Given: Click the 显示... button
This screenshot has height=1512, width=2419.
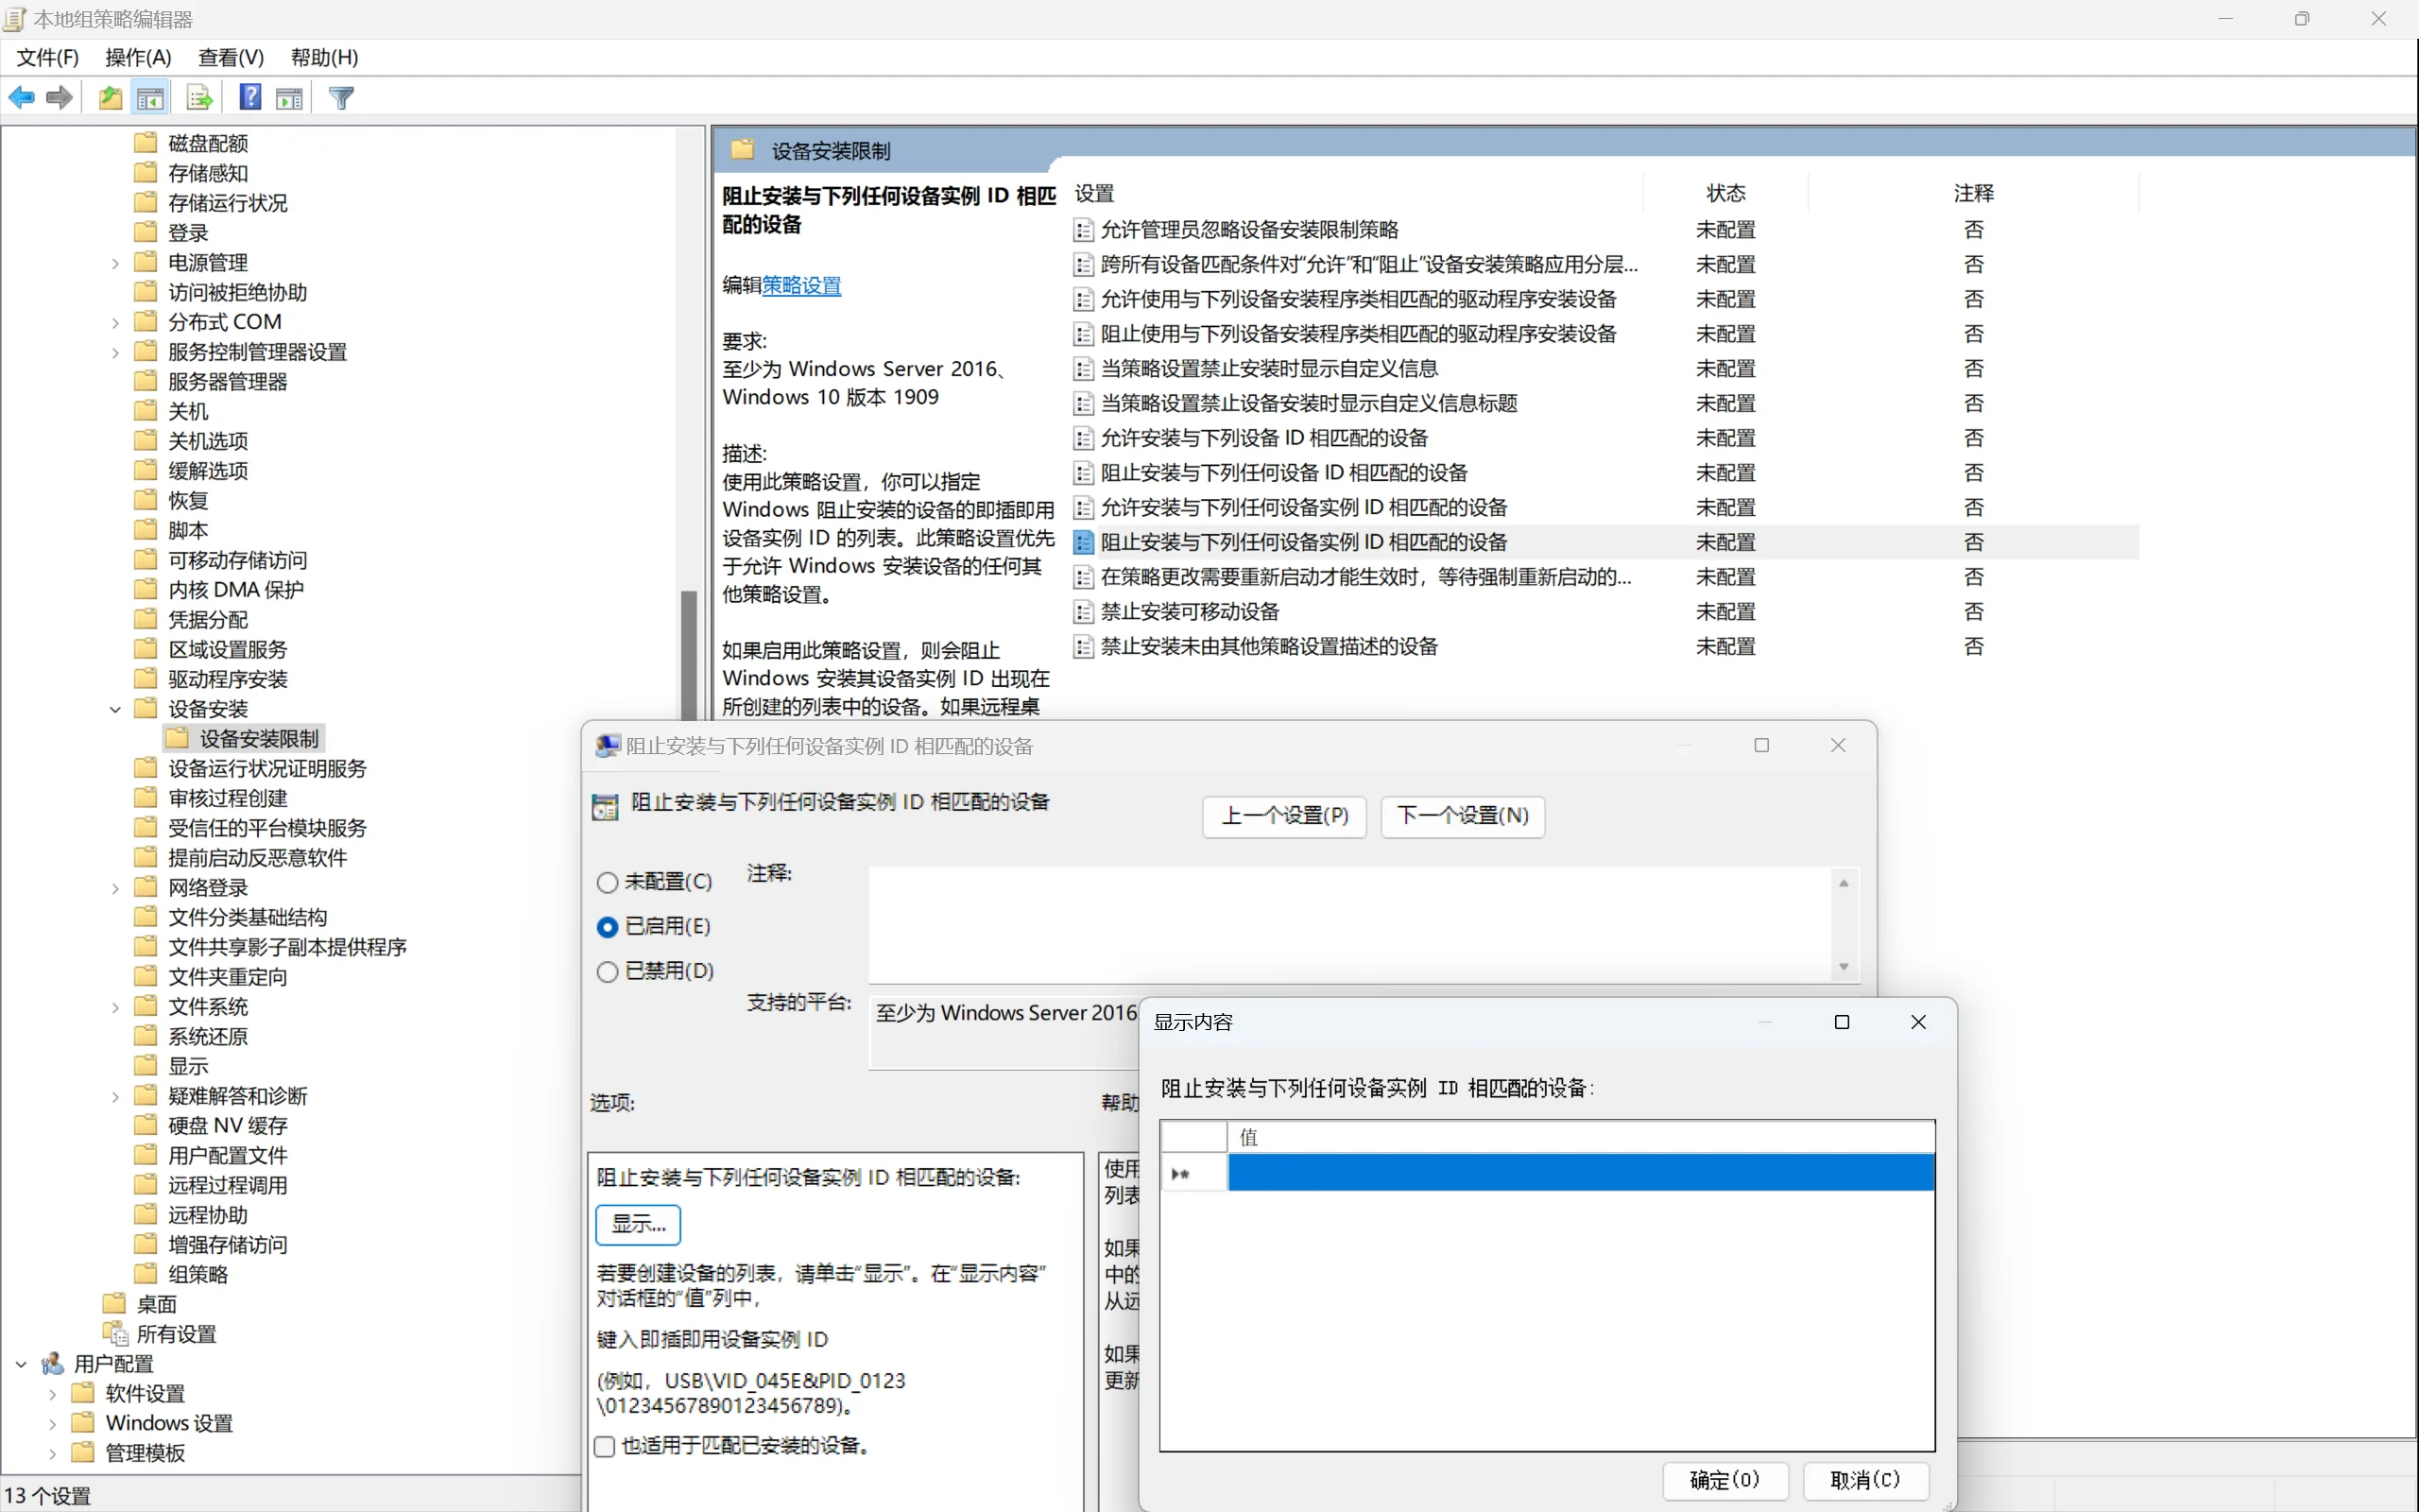Looking at the screenshot, I should pyautogui.click(x=637, y=1224).
